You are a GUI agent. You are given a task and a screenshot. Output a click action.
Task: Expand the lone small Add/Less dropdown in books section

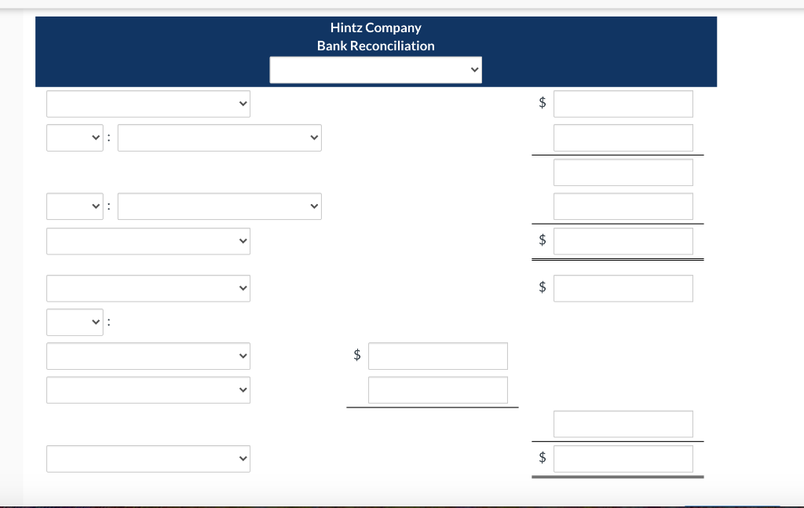(x=75, y=322)
